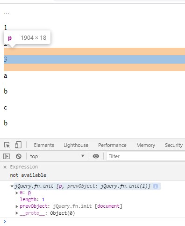Click the paragraph 'c' on the page
The height and width of the screenshot is (226, 185).
pyautogui.click(x=6, y=108)
